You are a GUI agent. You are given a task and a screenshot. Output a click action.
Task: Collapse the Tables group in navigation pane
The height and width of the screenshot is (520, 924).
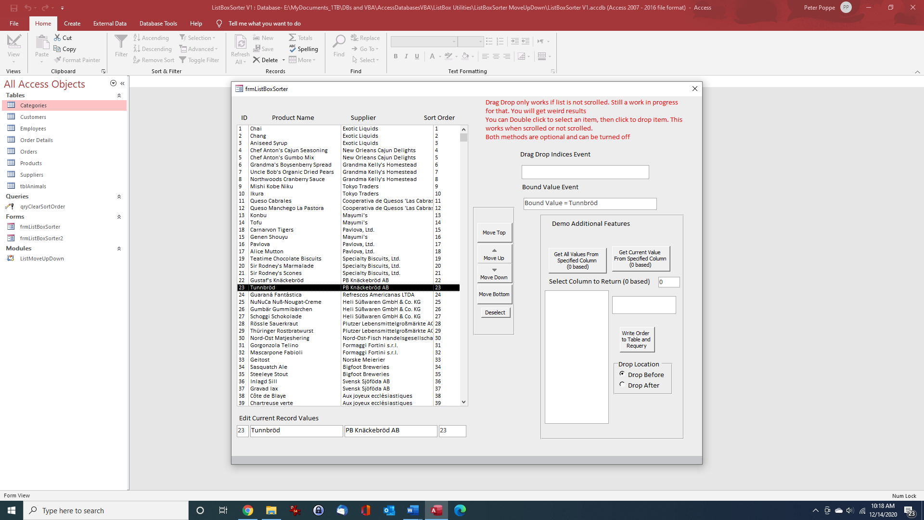[x=119, y=95]
